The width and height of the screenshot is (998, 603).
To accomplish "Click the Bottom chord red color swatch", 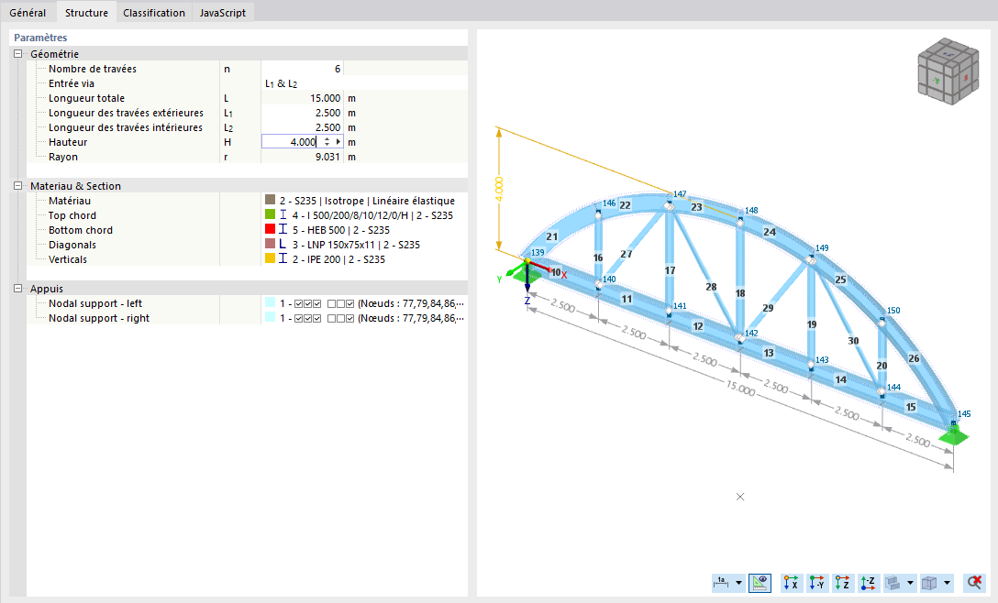I will [270, 229].
